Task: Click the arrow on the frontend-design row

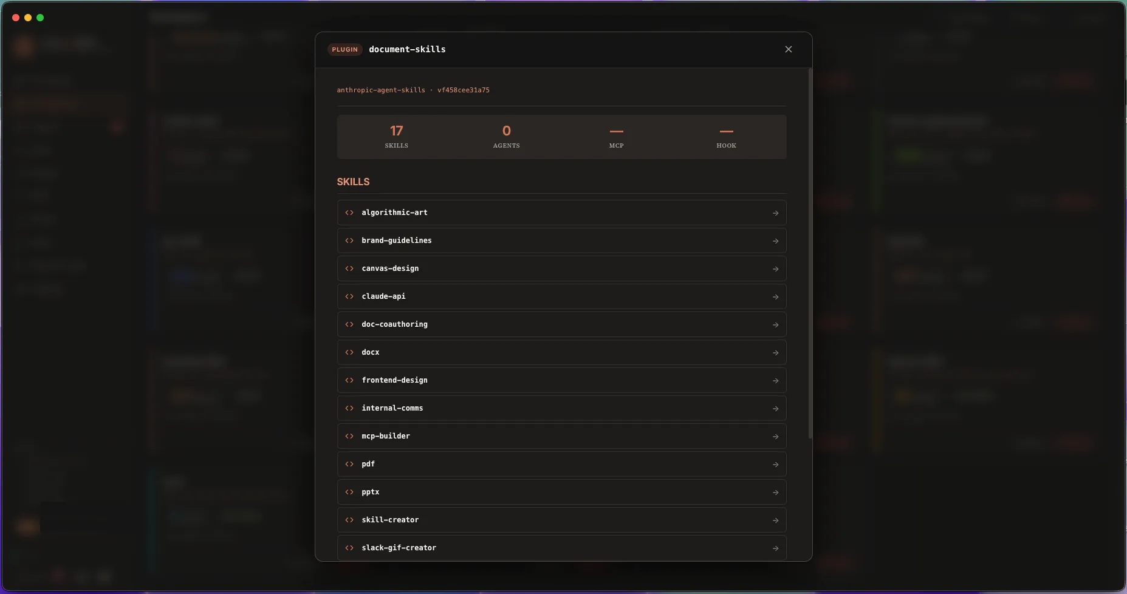Action: 775,381
